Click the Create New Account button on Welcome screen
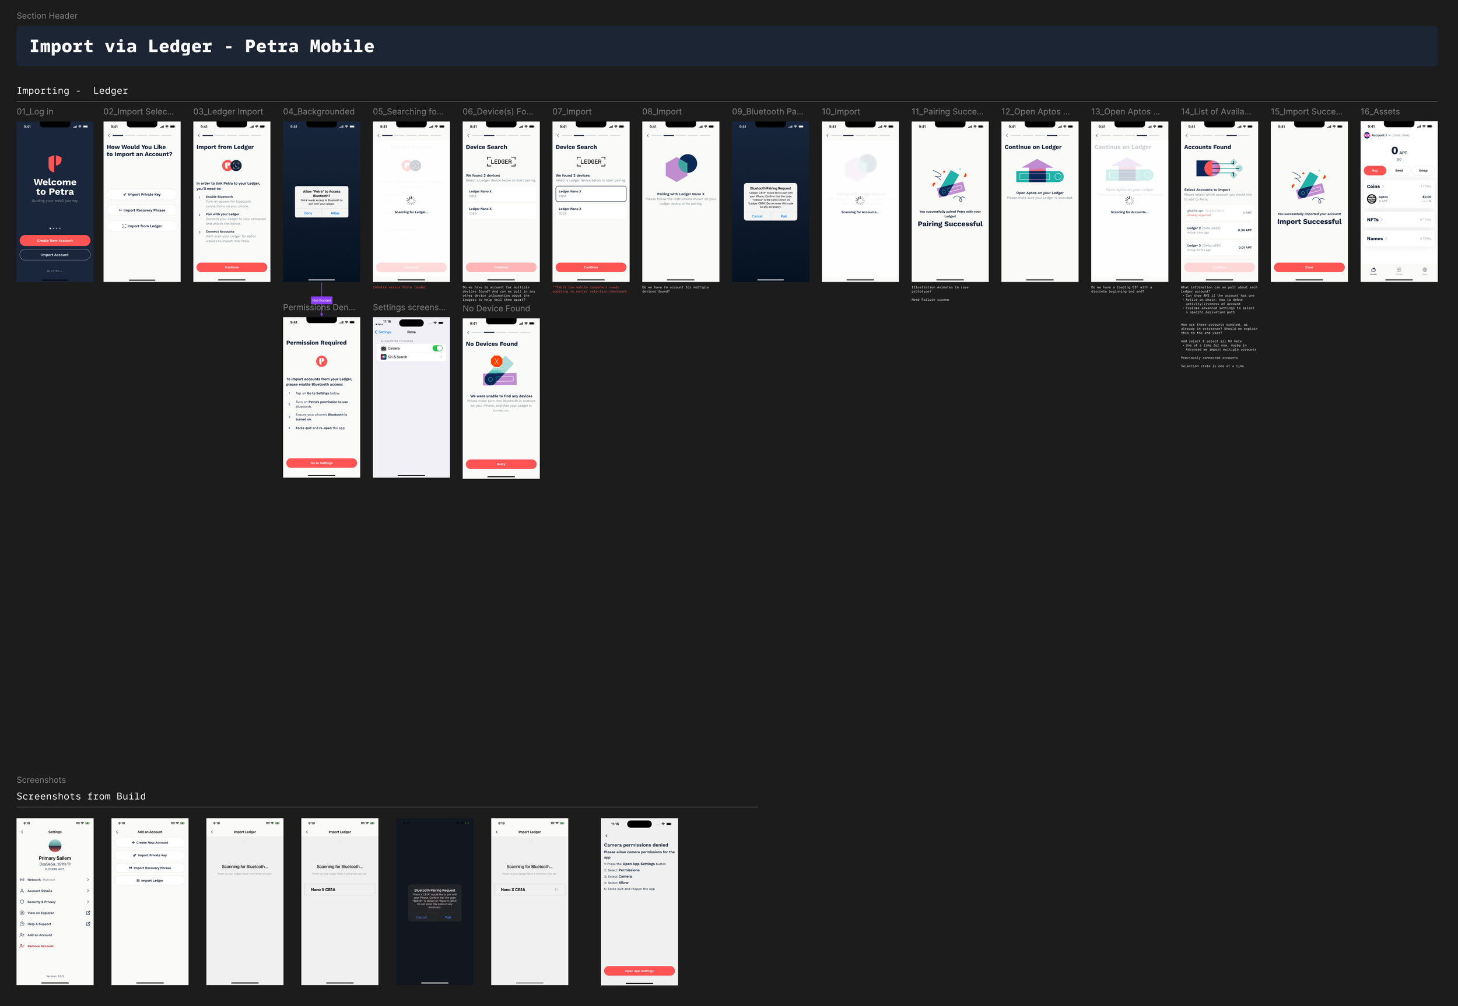Screen dimensions: 1458x1006 tap(55, 241)
